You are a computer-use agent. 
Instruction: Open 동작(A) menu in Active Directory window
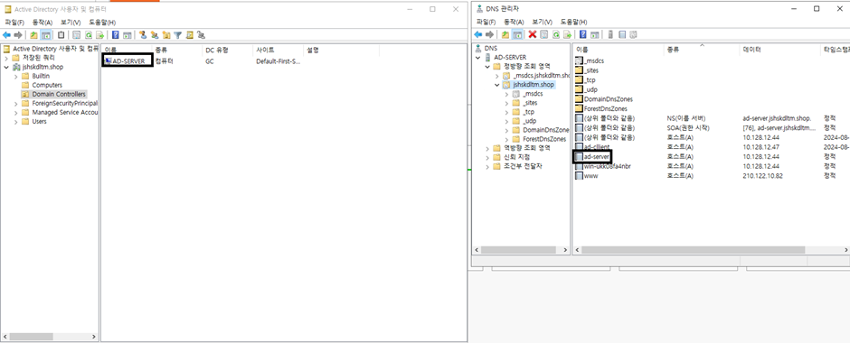[42, 23]
